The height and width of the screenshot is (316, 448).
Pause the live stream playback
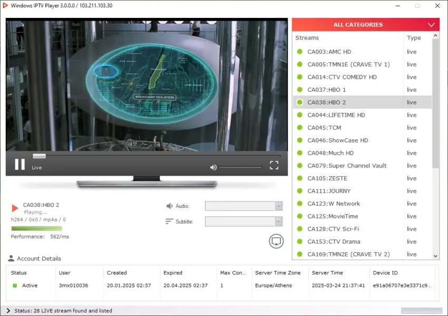coord(20,165)
